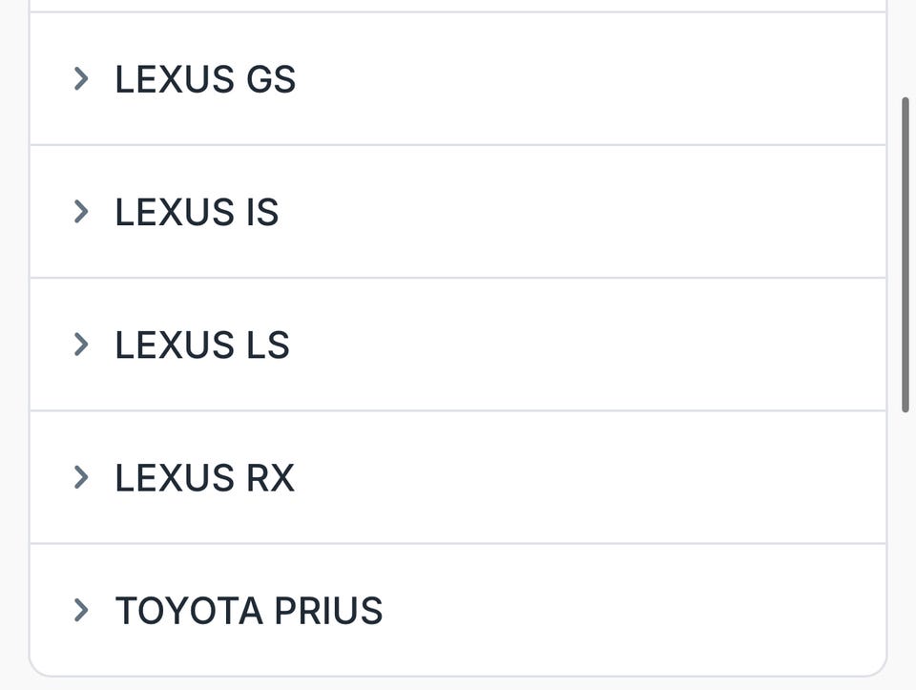Image resolution: width=916 pixels, height=690 pixels.
Task: Expand the LEXUS IS accordion section
Action: point(458,211)
